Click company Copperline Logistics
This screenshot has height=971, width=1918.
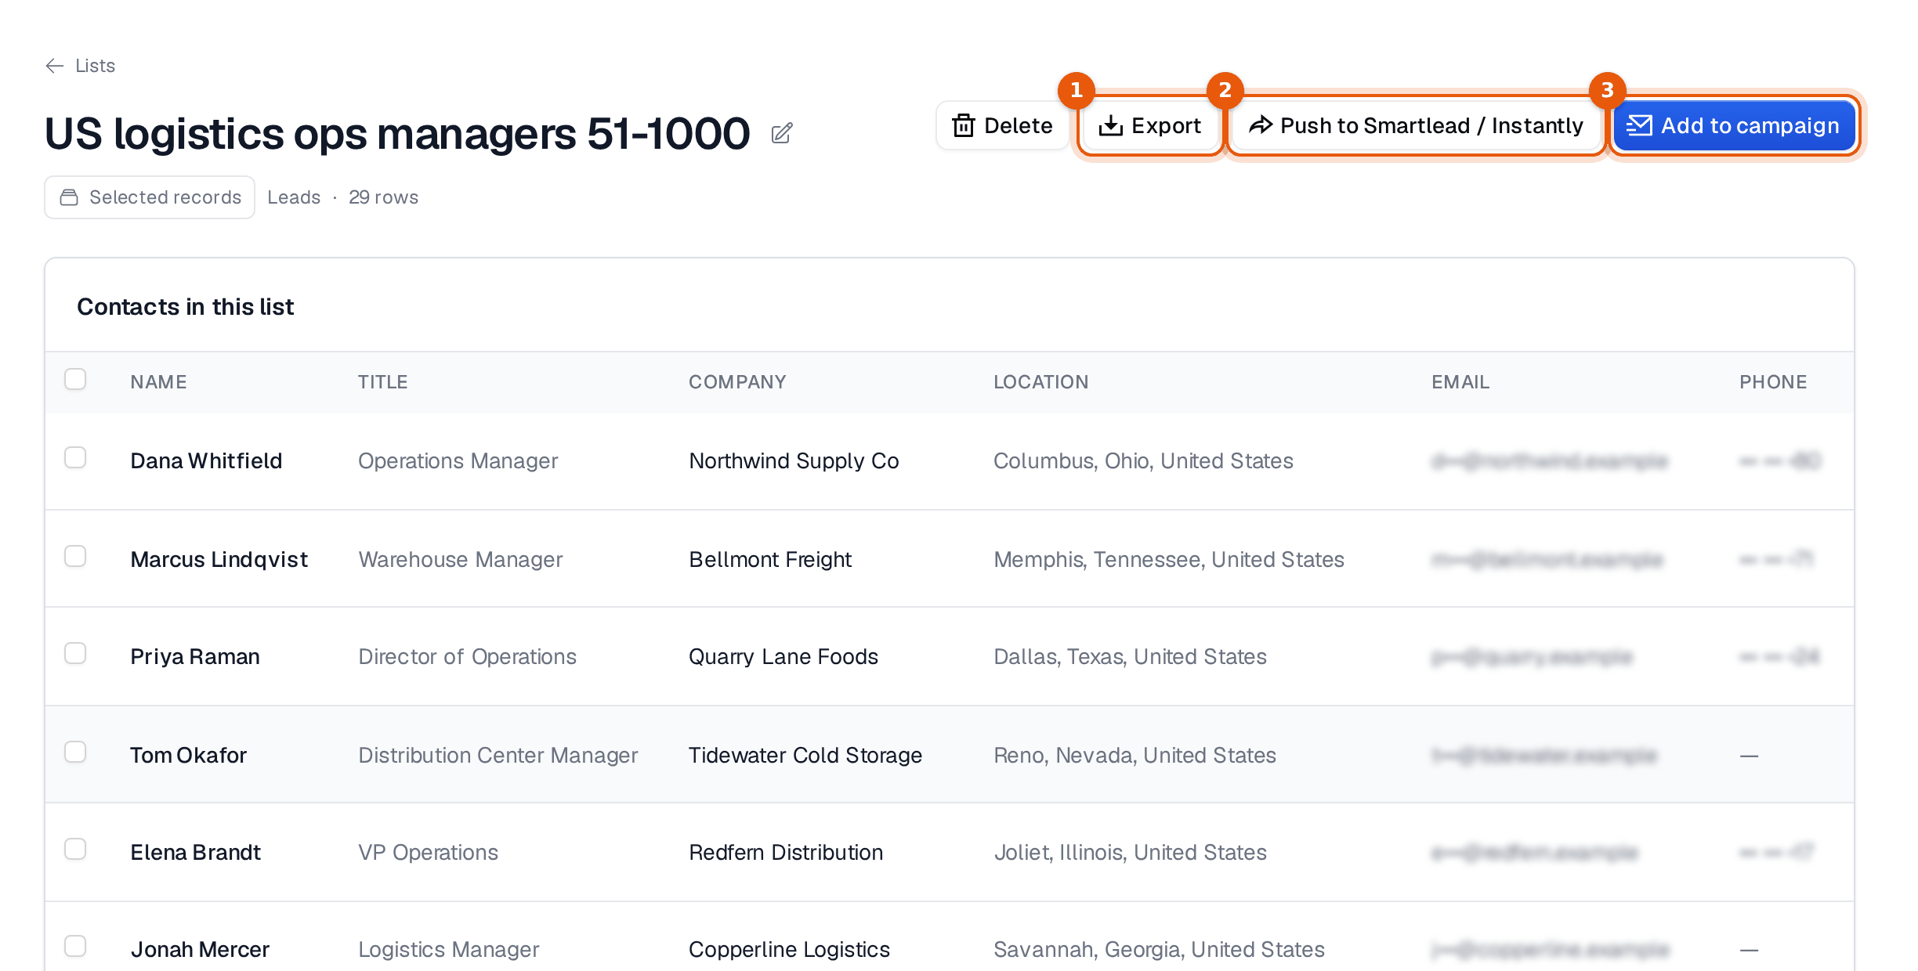(789, 950)
